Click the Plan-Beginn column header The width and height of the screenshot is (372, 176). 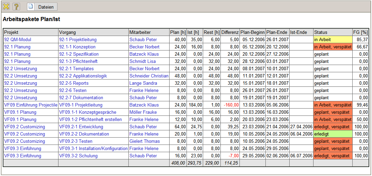pos(253,33)
